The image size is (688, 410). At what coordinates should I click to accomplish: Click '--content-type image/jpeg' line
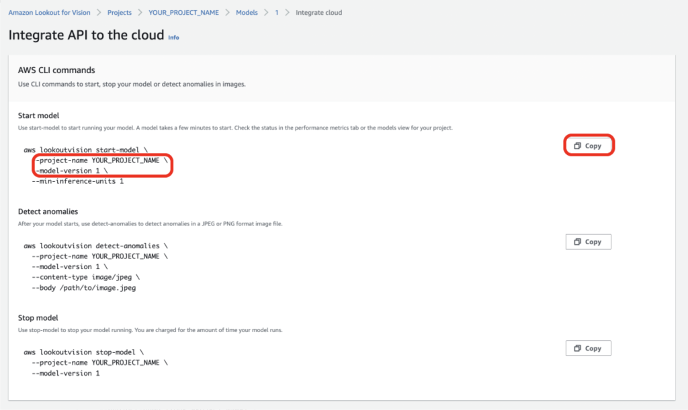(x=85, y=277)
